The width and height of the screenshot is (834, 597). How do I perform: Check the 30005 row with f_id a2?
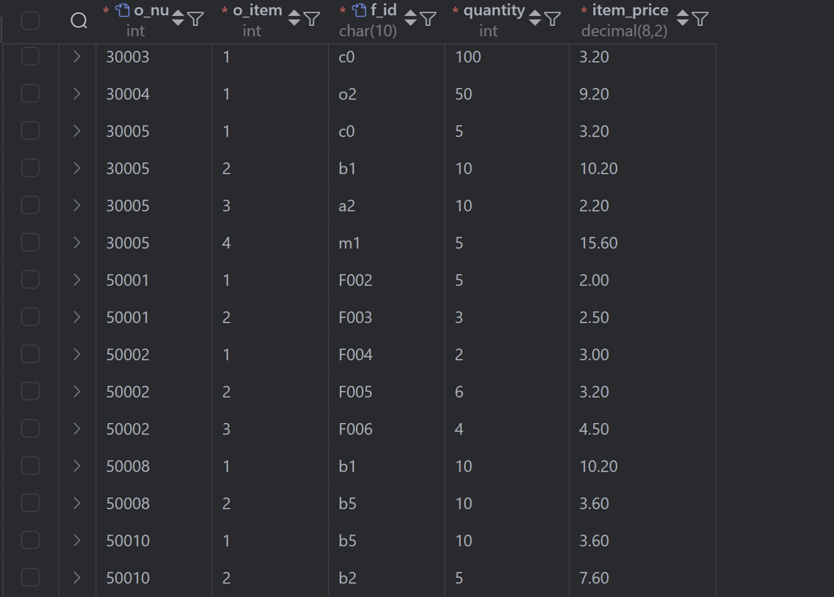pos(30,205)
